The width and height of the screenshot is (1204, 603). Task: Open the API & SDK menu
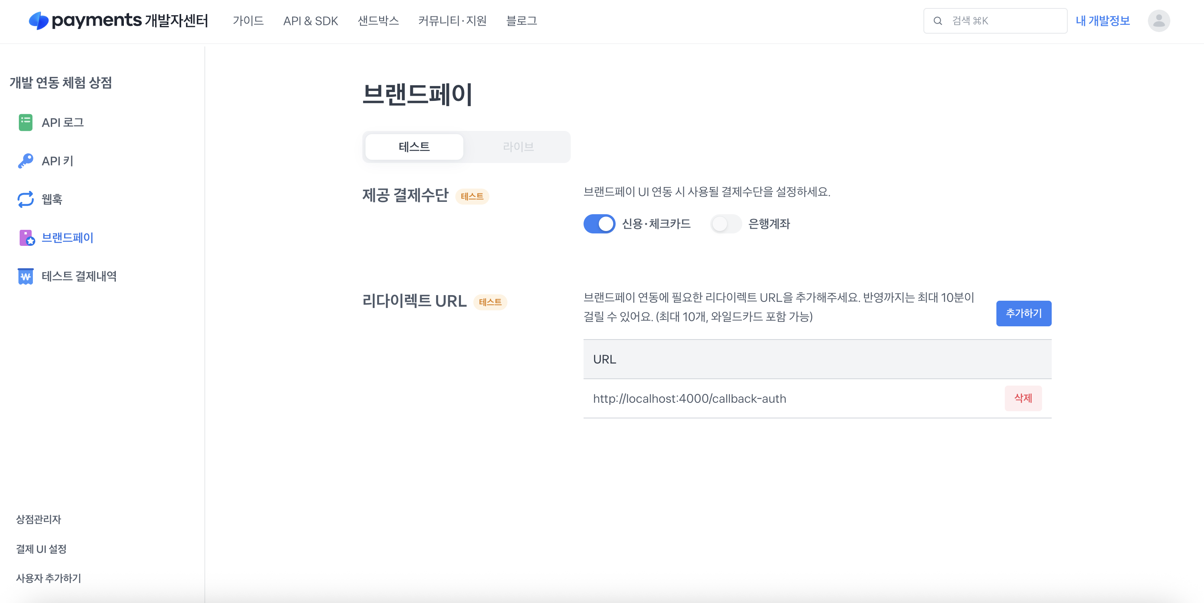[x=310, y=21]
